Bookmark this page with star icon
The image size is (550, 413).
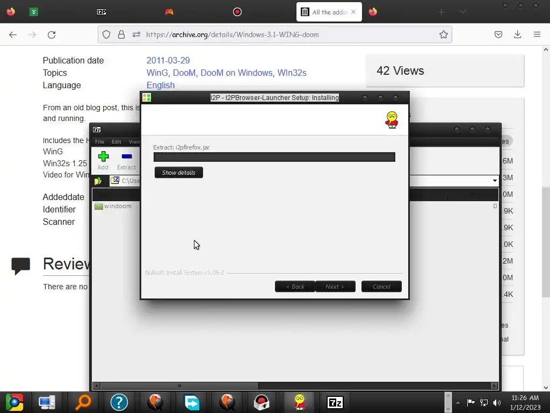point(443,34)
